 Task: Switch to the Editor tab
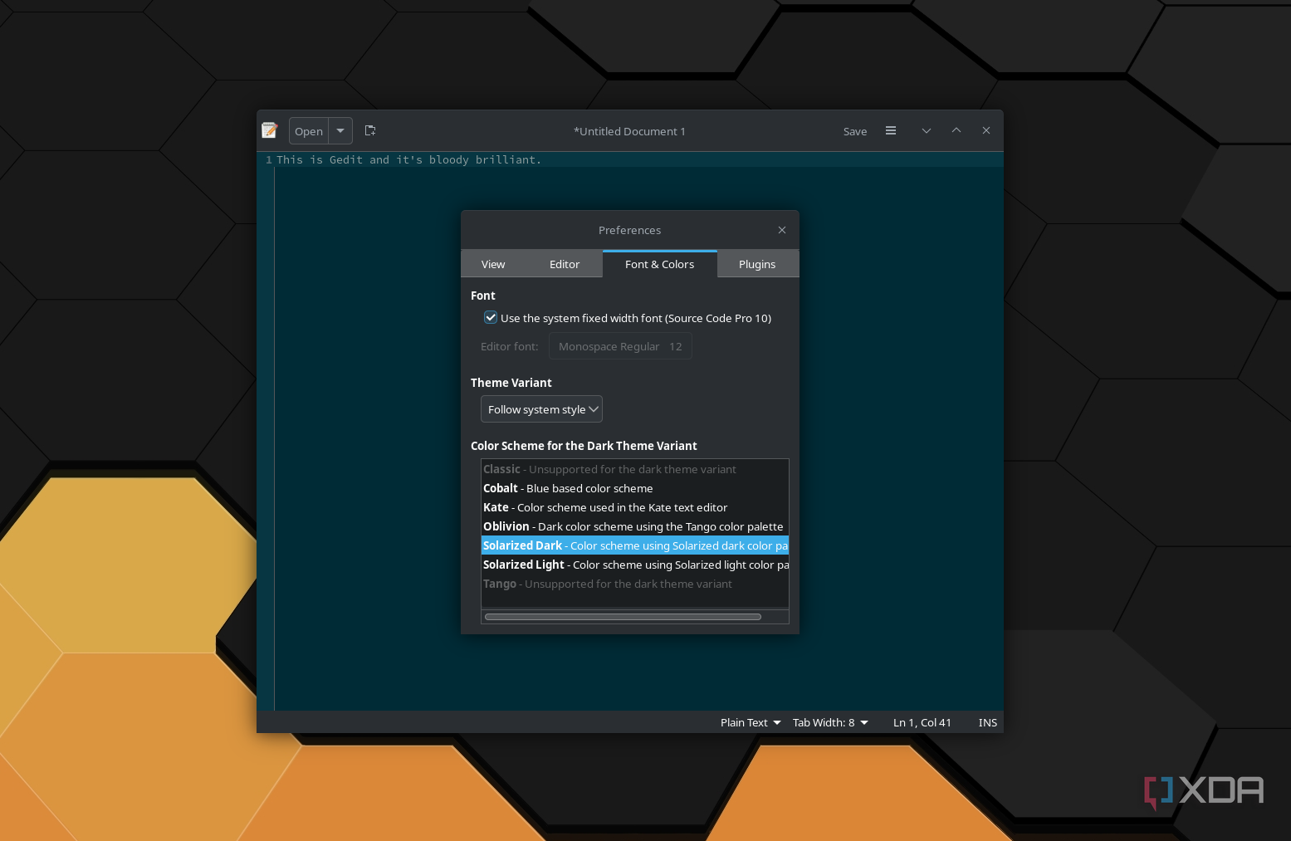[565, 264]
